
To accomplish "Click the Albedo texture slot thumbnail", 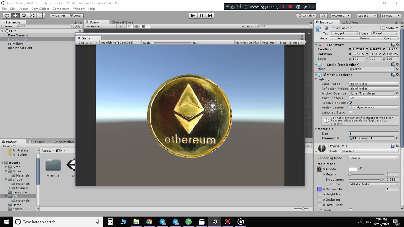I will (x=319, y=169).
